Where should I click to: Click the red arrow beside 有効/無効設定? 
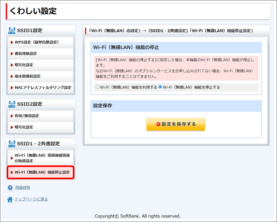[x=12, y=116]
